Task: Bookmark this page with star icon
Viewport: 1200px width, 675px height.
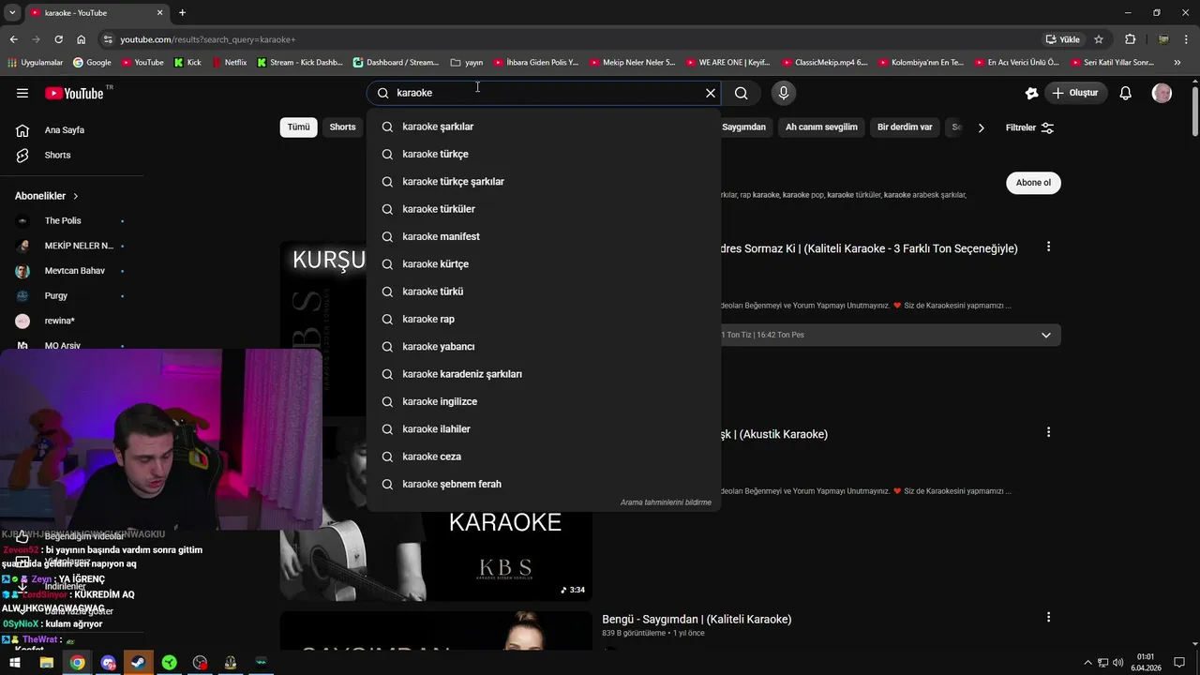Action: point(1099,39)
